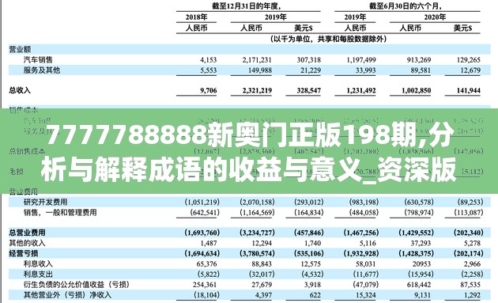Click the 营业额 section label
This screenshot has width=498, height=303.
click(20, 49)
